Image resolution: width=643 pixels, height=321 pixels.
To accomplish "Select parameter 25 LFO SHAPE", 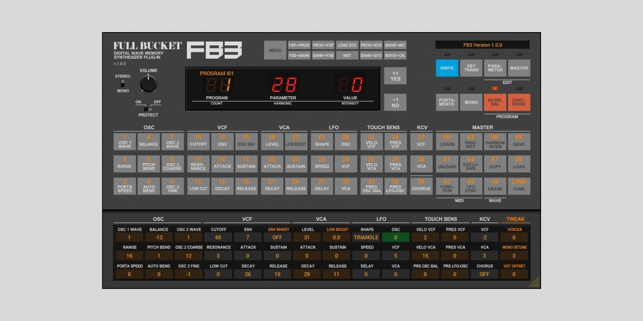I will coord(322,142).
